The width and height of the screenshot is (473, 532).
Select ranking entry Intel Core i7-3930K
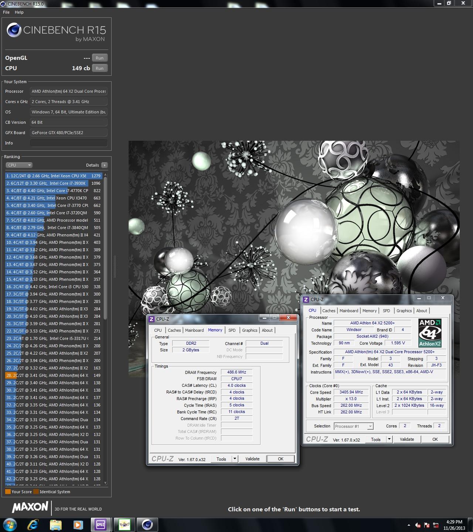[54, 183]
